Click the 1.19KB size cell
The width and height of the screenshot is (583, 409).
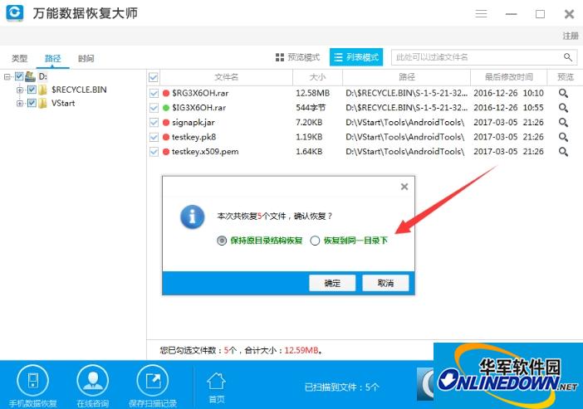tap(309, 137)
